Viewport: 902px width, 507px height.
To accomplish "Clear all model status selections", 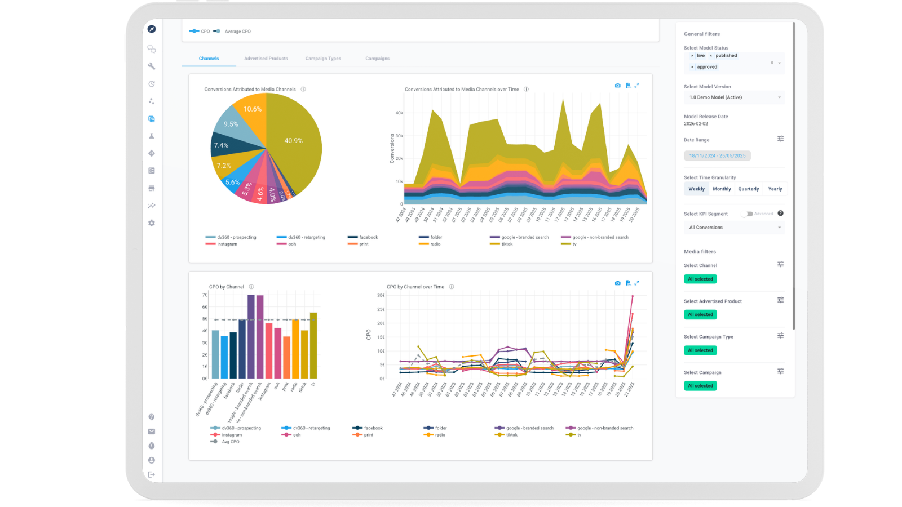I will point(772,63).
